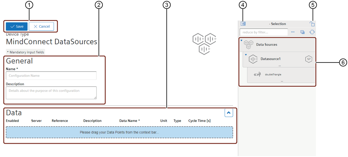This screenshot has width=348, height=157.
Task: Click the Save button
Action: pyautogui.click(x=17, y=26)
